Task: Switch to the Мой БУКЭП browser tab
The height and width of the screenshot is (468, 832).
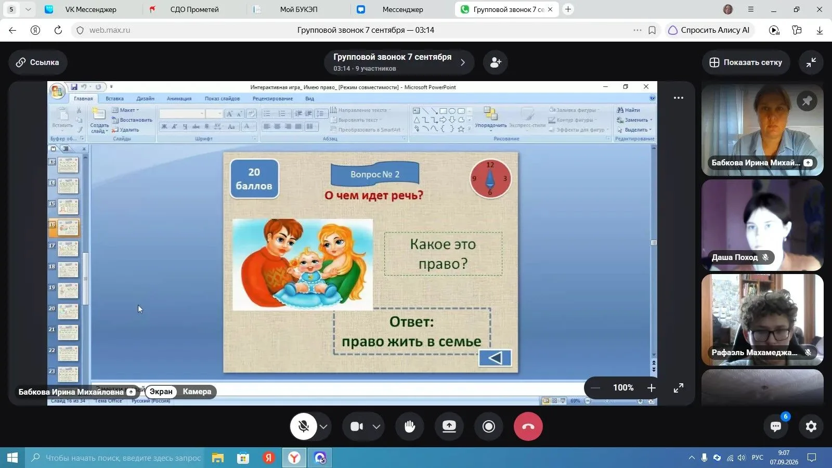Action: click(x=298, y=9)
